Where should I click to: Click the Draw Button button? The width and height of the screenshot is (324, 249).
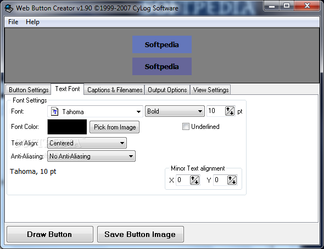tap(50, 234)
